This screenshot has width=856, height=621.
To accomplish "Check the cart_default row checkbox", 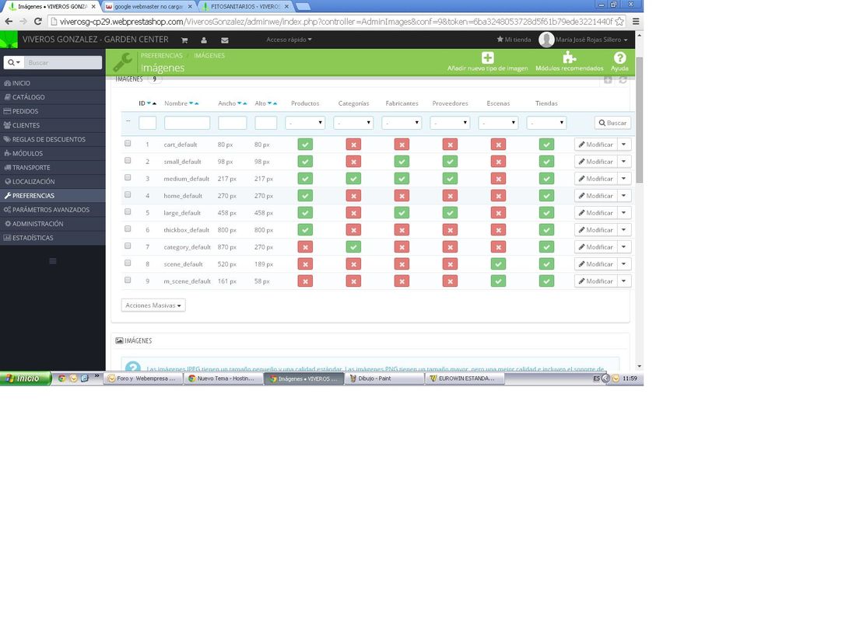I will pyautogui.click(x=128, y=143).
